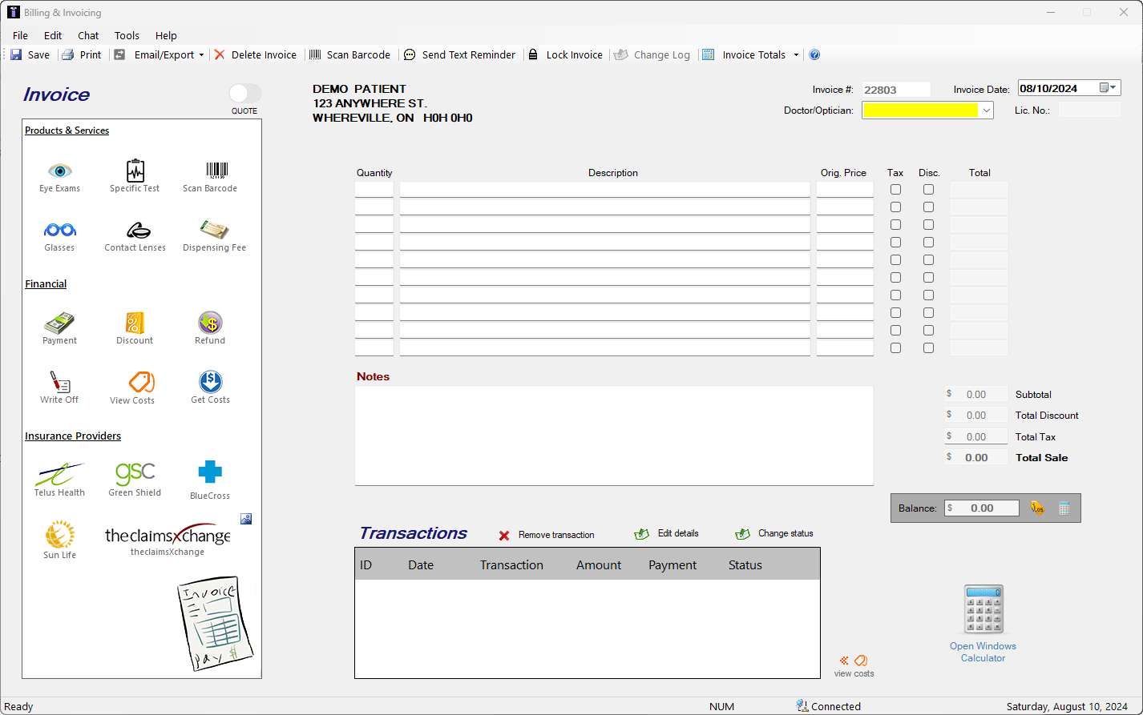Click the Open Windows Calculator link

983,652
